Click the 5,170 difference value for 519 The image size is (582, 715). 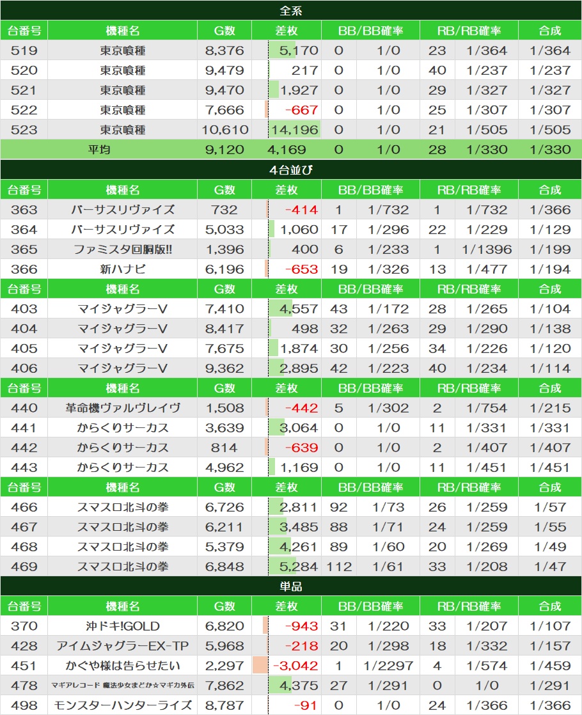[299, 50]
